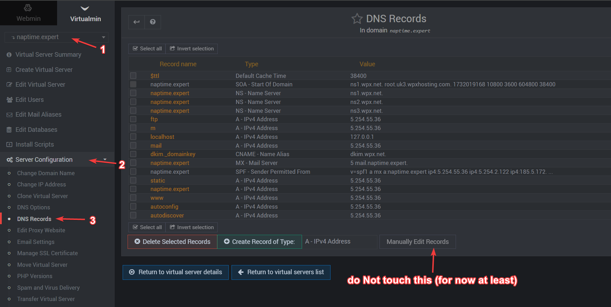
Task: Click the bottom Invert selection button
Action: pos(192,227)
